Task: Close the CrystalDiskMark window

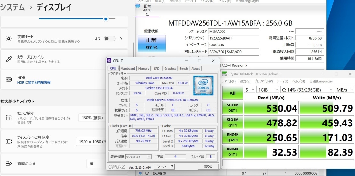Action: coord(350,74)
